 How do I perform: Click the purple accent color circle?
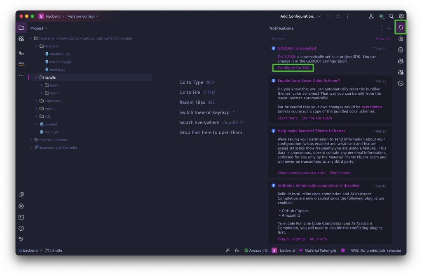click(x=343, y=250)
